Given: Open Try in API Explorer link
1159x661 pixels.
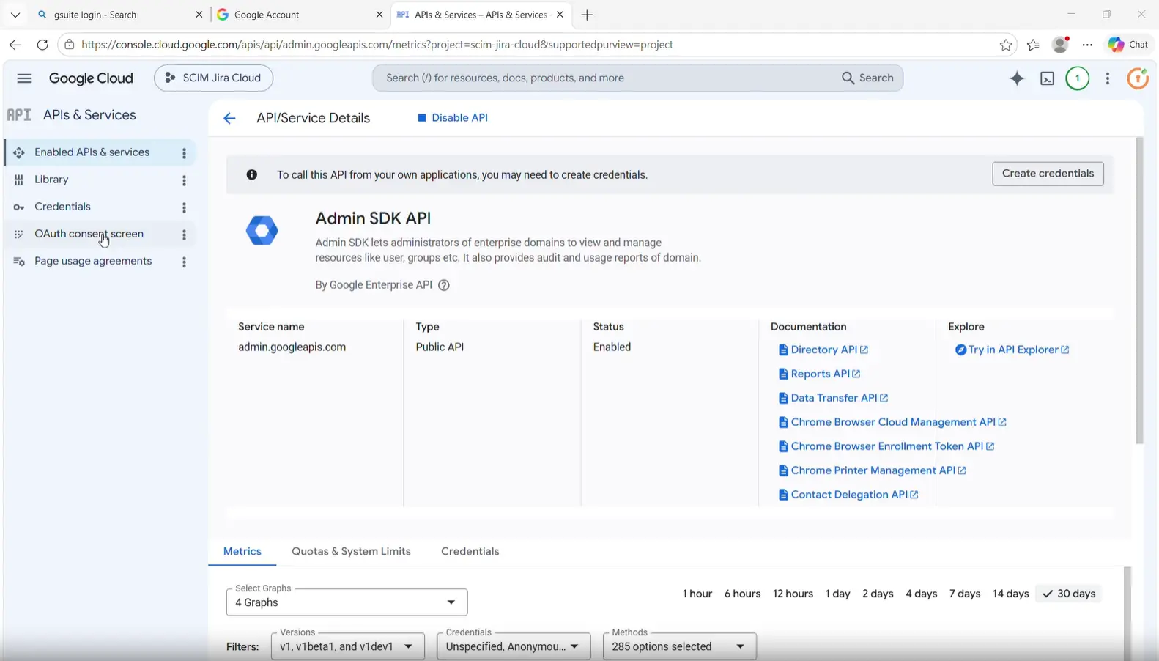Looking at the screenshot, I should (x=1012, y=350).
